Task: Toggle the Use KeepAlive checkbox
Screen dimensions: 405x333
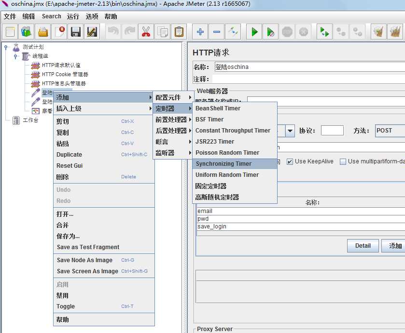Action: coord(290,162)
